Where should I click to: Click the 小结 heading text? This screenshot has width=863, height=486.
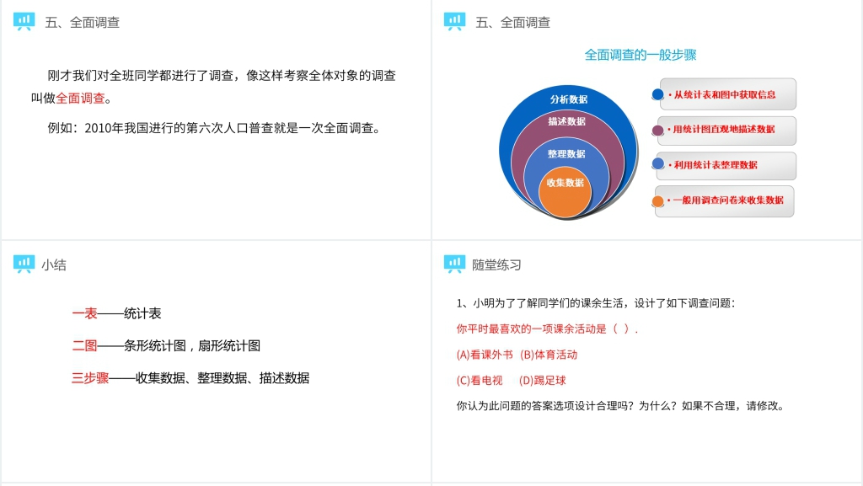point(54,265)
